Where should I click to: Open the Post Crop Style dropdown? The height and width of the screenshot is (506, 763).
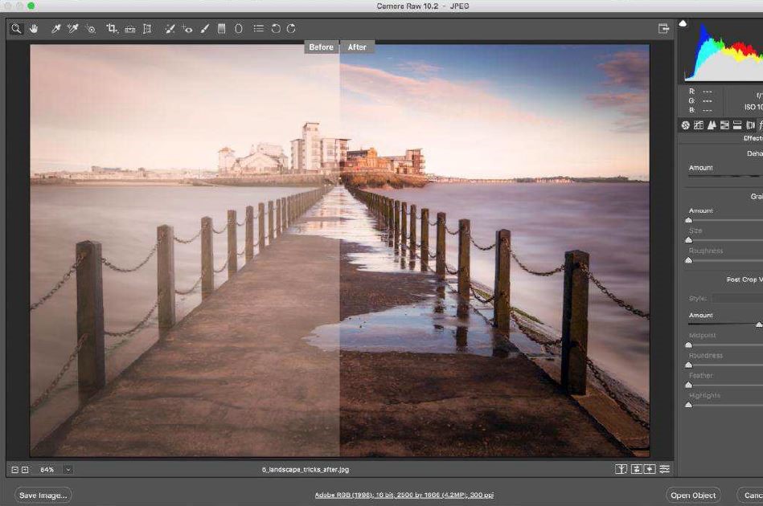pos(736,298)
